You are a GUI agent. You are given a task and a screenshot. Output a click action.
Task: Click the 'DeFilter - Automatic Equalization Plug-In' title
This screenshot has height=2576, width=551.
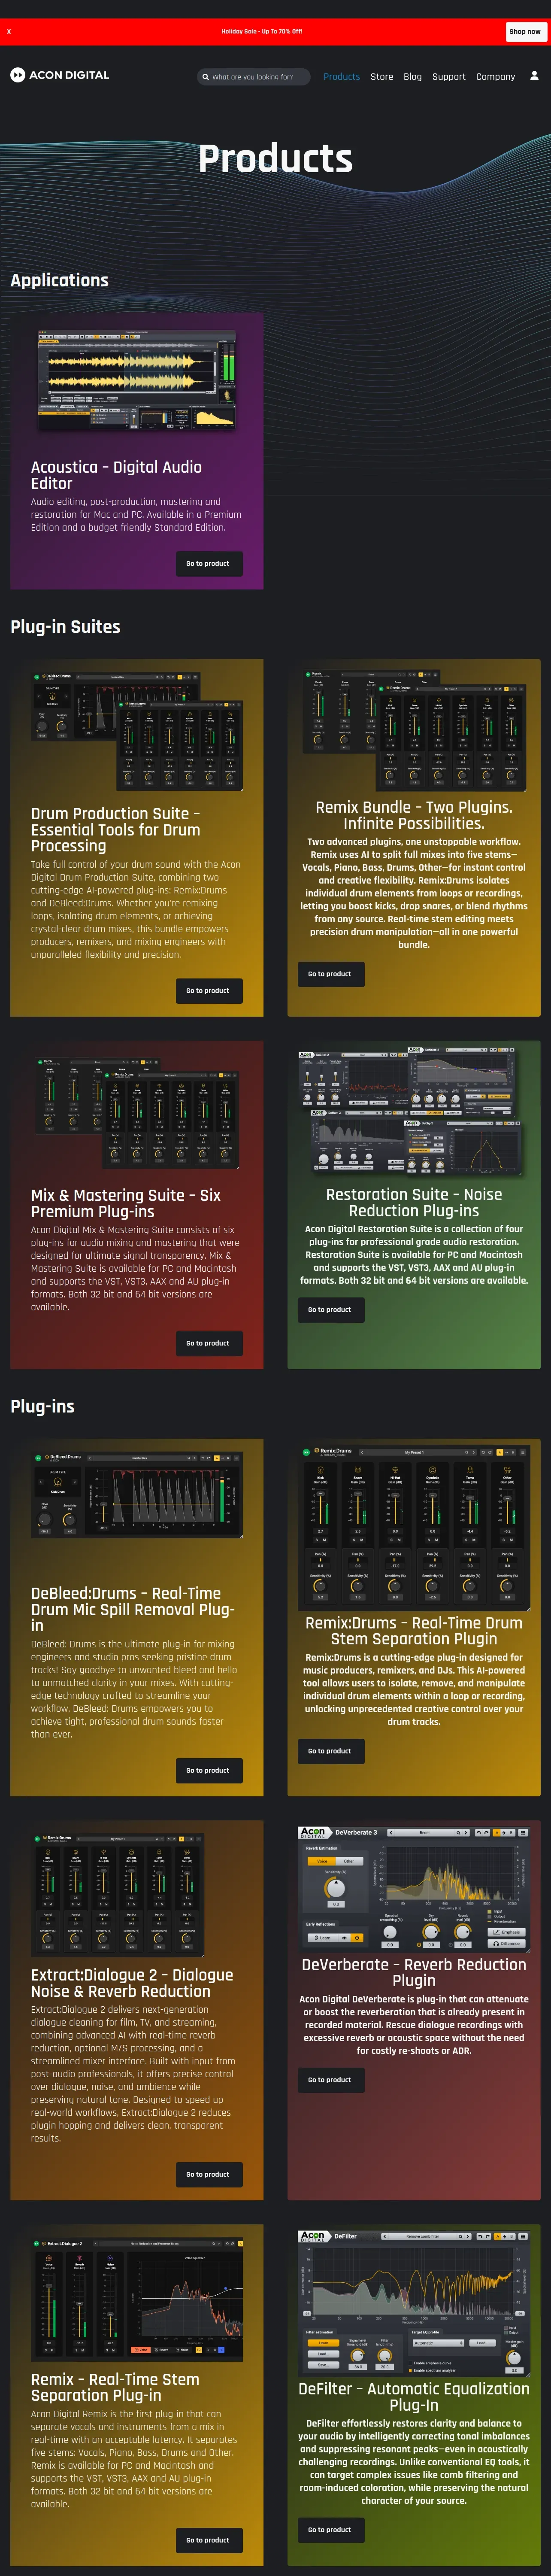pyautogui.click(x=414, y=2397)
